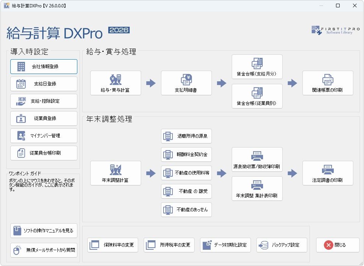Click 法定調書の印刷 button
Image resolution: width=364 pixels, height=266 pixels.
328,173
